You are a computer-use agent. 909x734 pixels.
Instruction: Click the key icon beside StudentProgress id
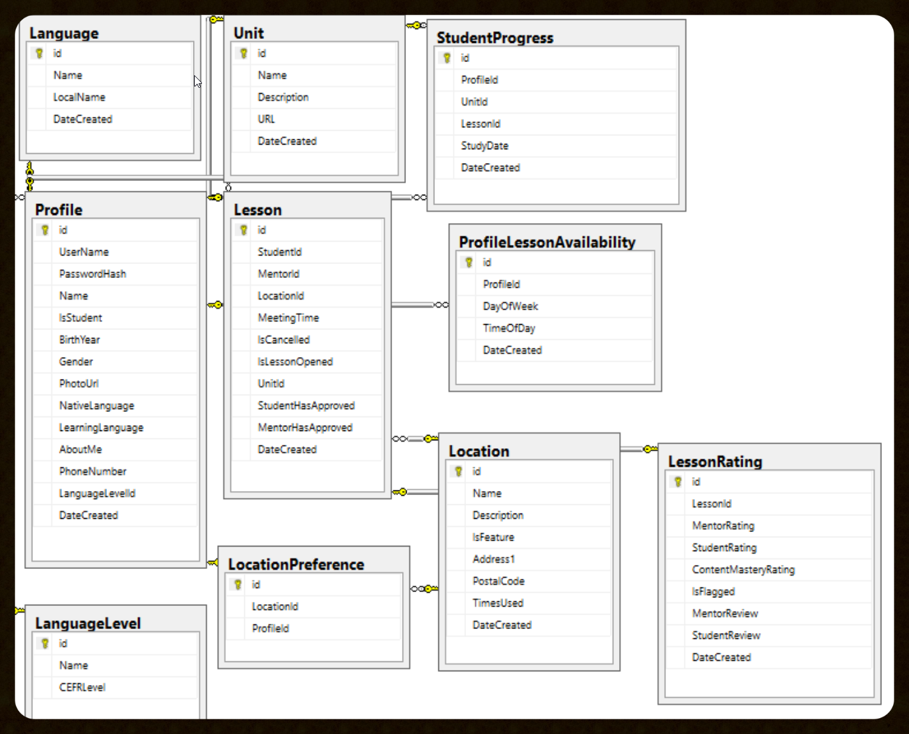(447, 58)
